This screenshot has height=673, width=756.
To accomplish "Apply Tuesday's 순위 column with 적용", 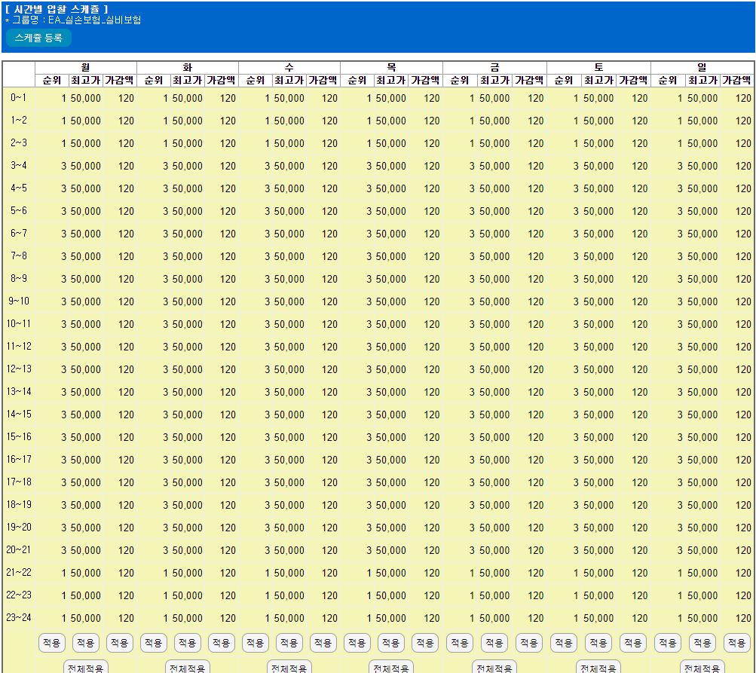I will pos(153,643).
